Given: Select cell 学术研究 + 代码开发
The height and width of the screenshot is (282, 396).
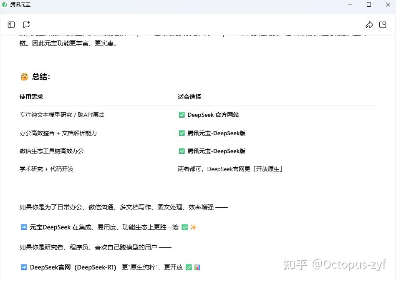Looking at the screenshot, I should pyautogui.click(x=46, y=169).
